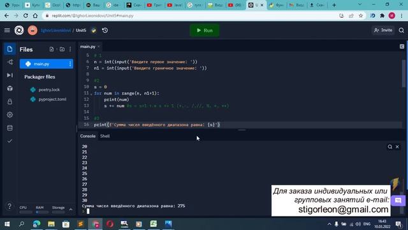
Task: Reload the browser page
Action: tap(25, 15)
